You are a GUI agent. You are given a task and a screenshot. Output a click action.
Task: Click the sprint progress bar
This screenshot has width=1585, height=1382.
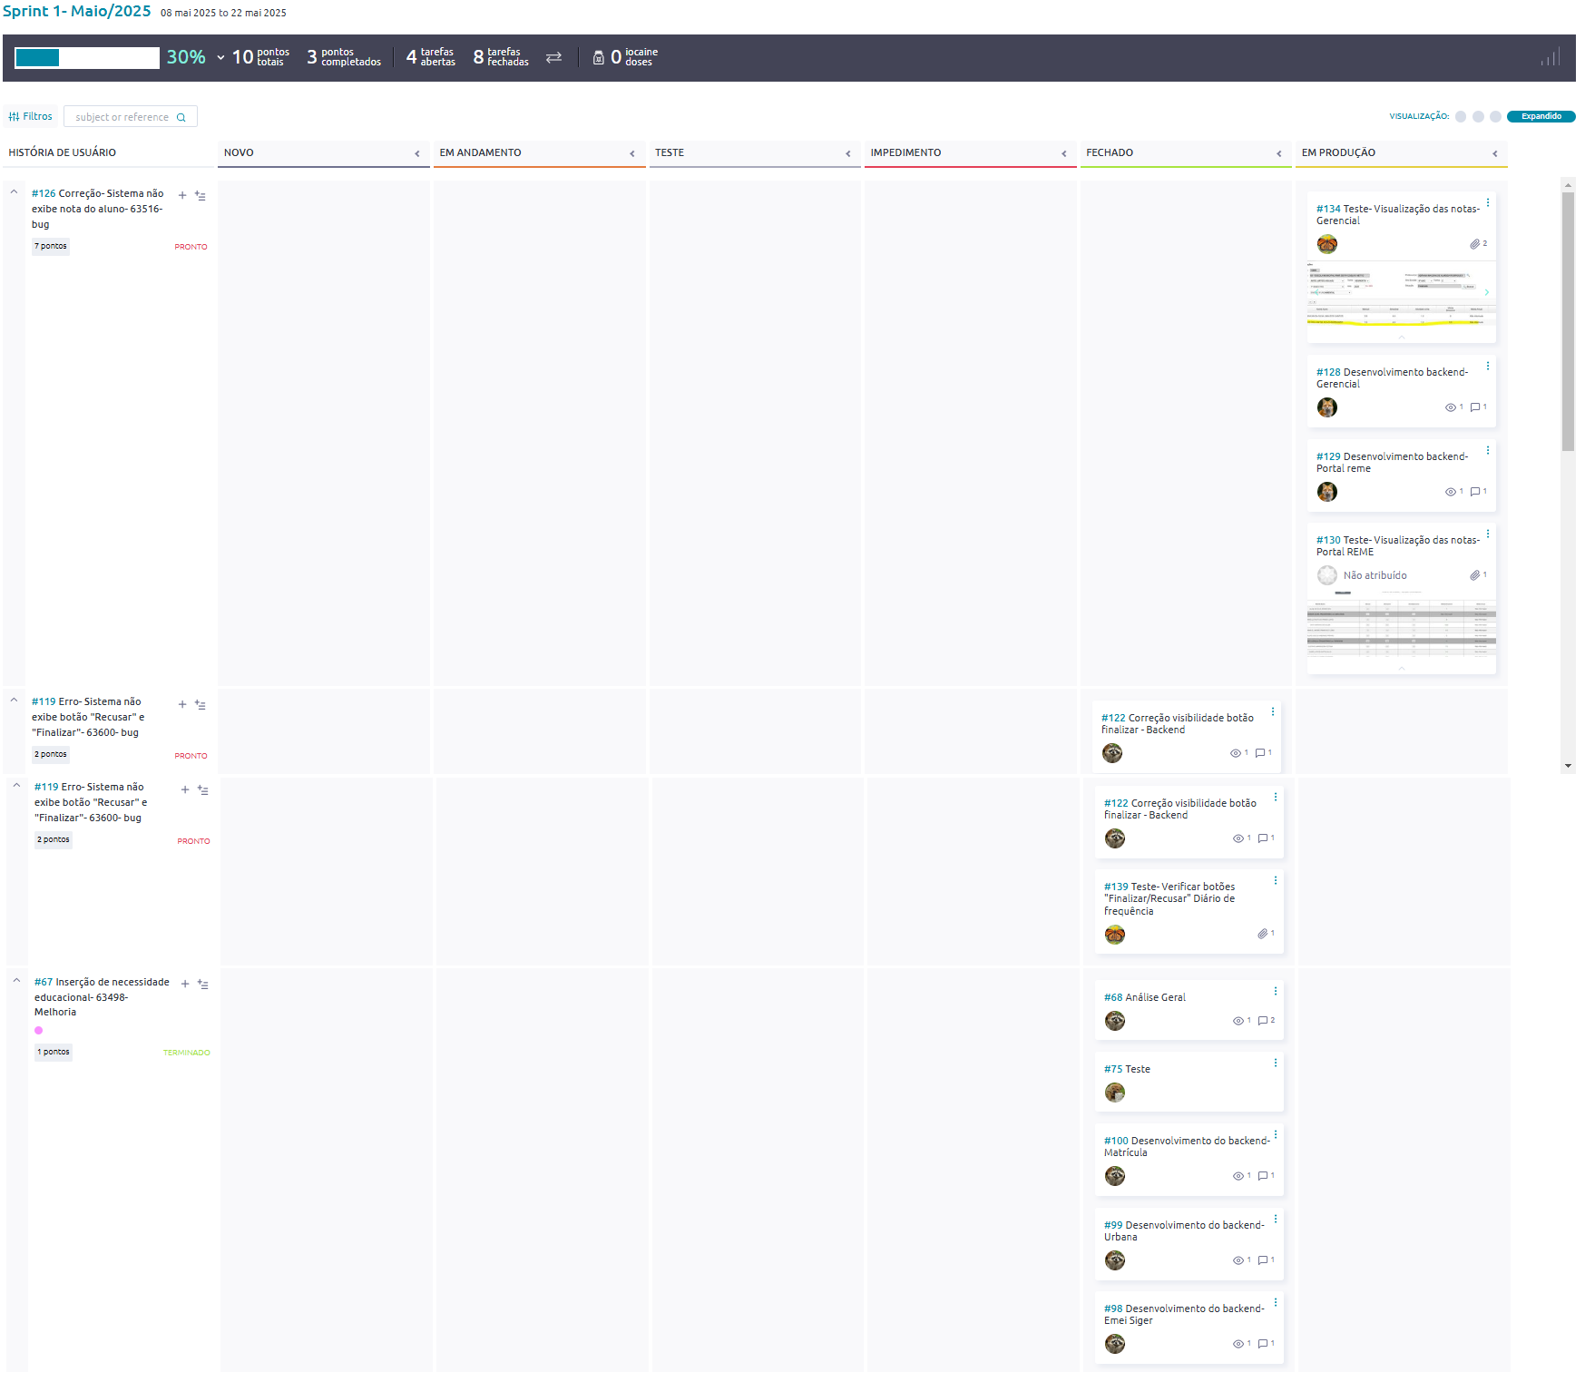point(87,57)
